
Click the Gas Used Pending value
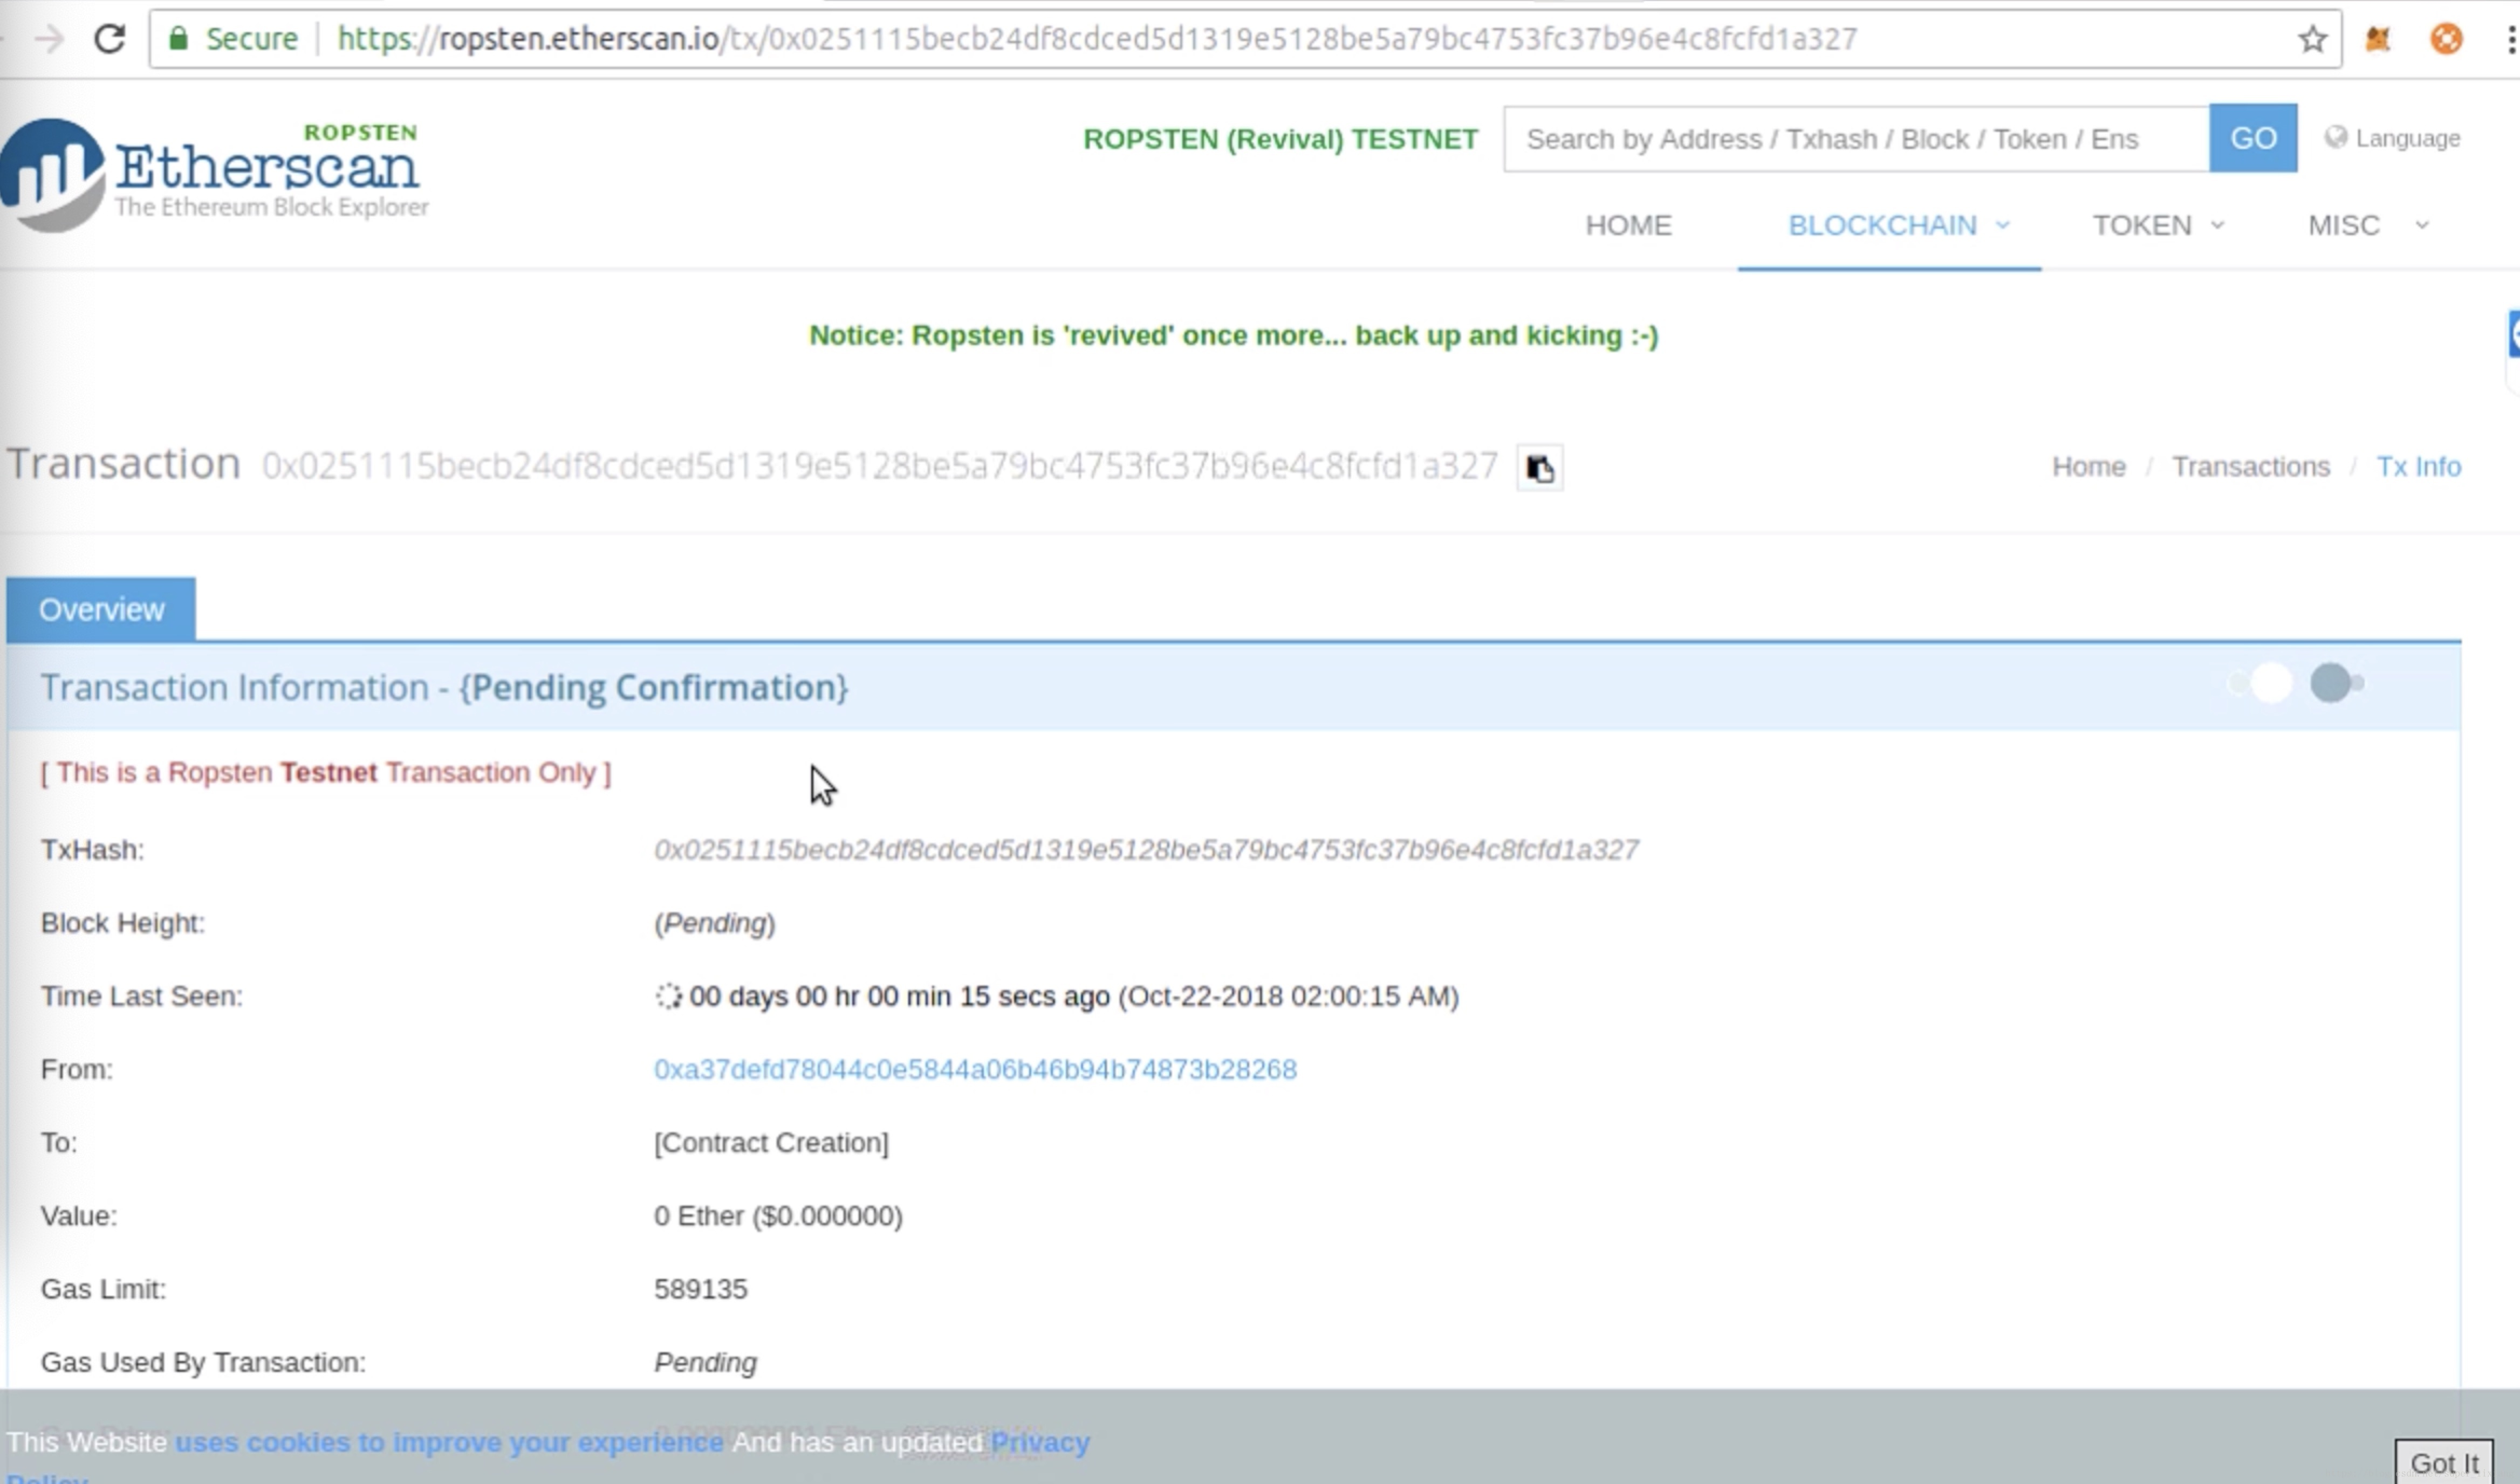point(705,1363)
